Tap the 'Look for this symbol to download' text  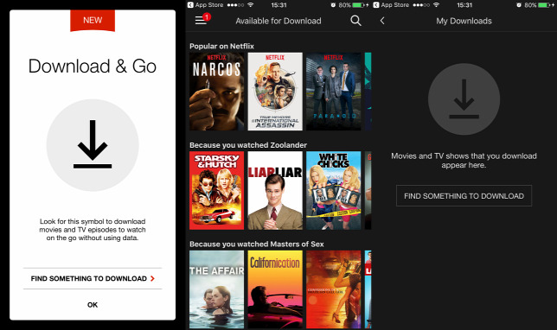[93, 230]
